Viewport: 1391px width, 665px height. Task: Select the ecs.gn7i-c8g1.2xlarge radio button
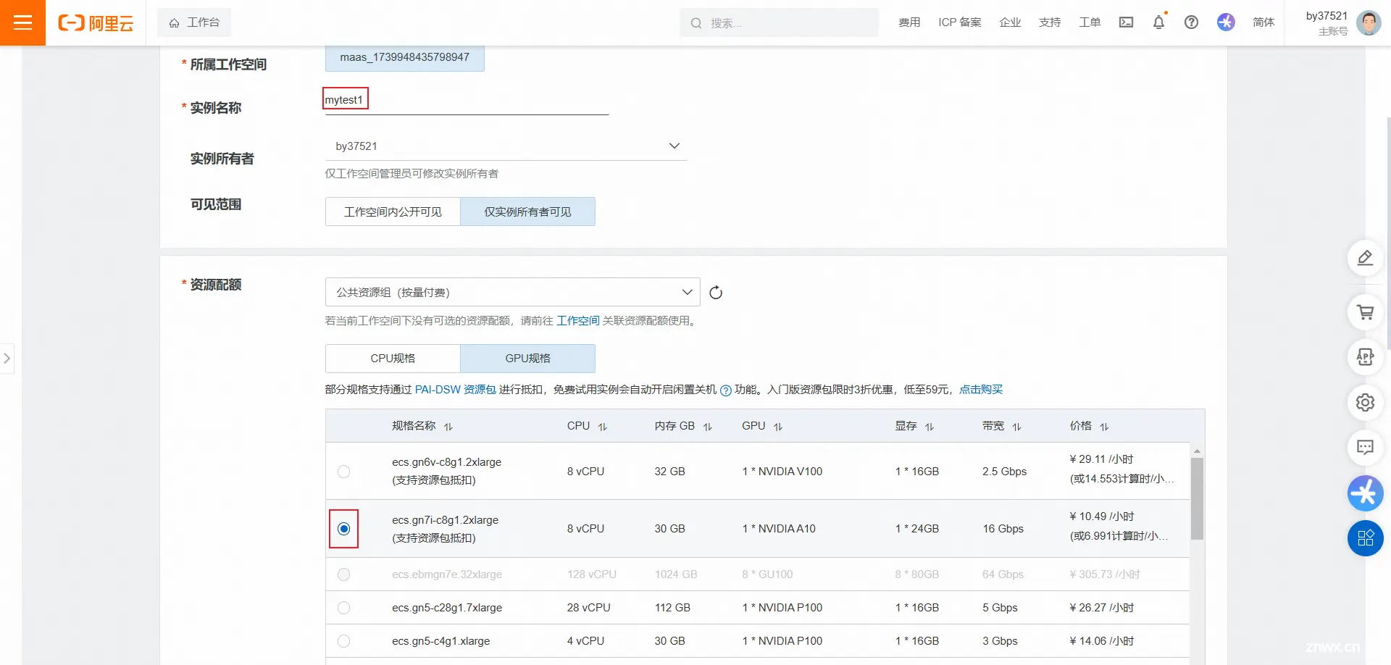(x=343, y=529)
